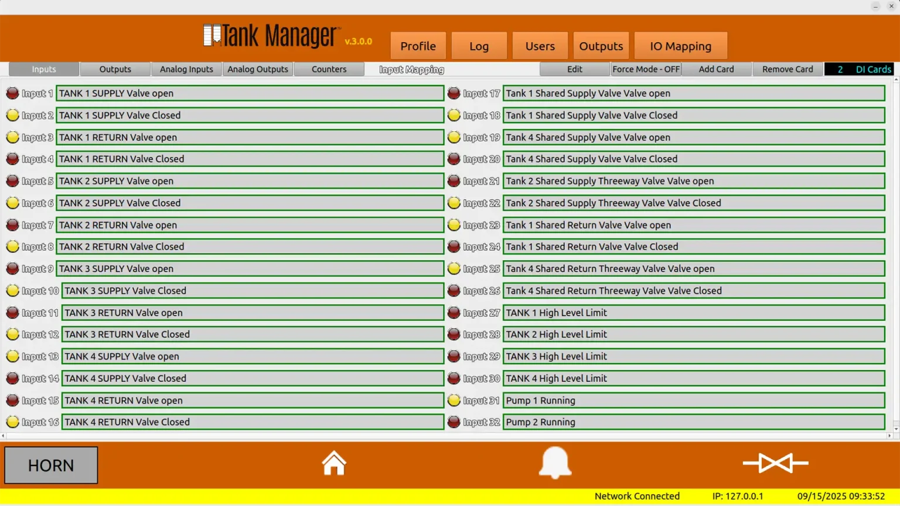900x506 pixels.
Task: Click the Input 1 red status indicator
Action: pyautogui.click(x=12, y=93)
